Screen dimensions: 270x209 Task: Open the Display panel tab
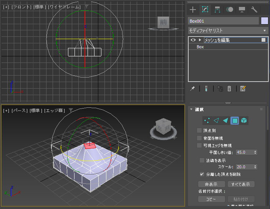click(x=242, y=10)
